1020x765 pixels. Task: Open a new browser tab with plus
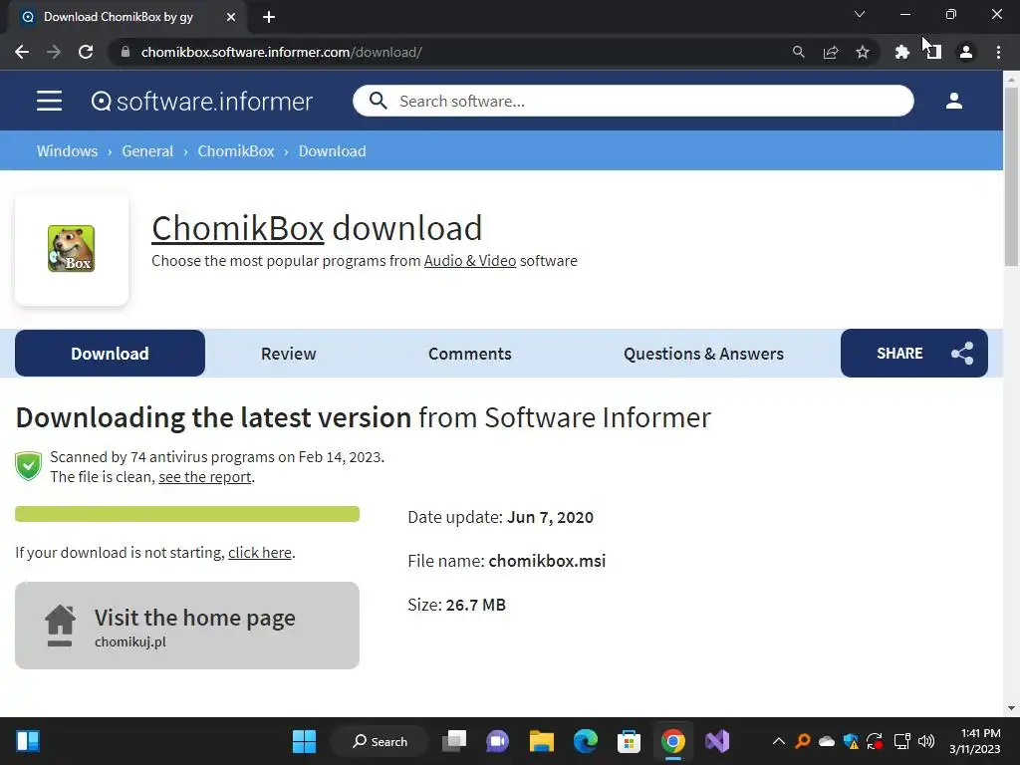coord(269,17)
